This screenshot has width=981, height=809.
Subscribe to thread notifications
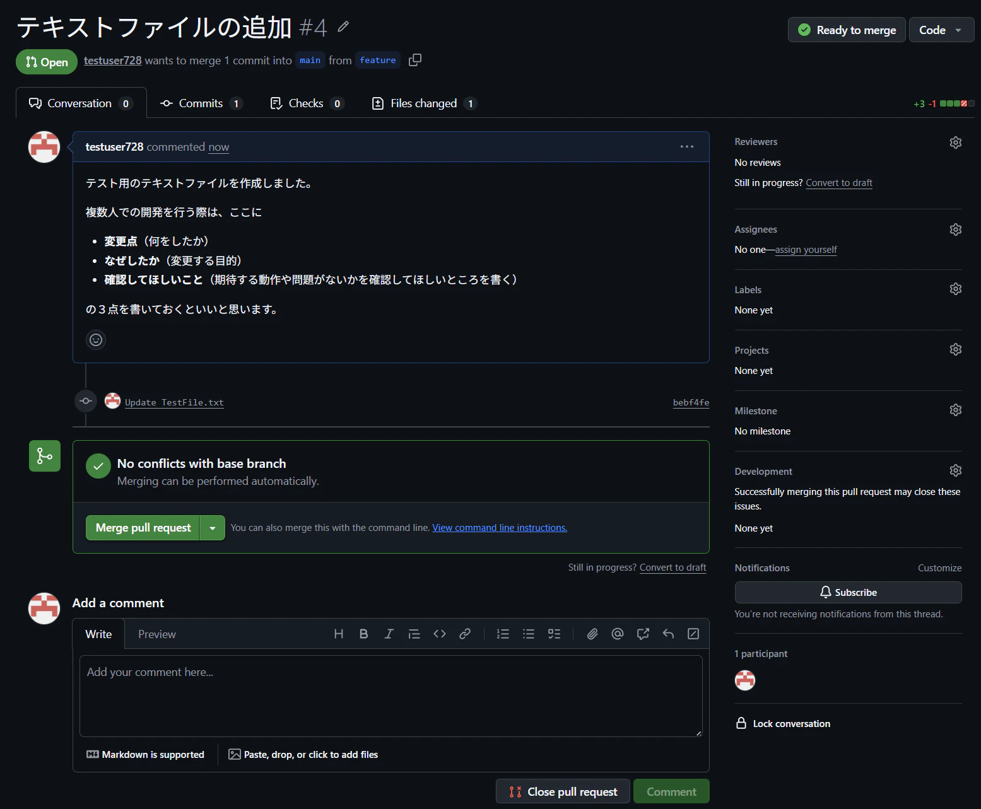[848, 592]
